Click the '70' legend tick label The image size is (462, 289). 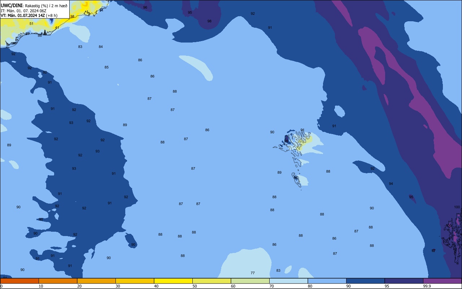(x=271, y=286)
